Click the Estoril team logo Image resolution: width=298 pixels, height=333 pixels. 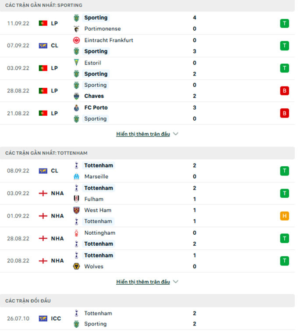pyautogui.click(x=77, y=63)
